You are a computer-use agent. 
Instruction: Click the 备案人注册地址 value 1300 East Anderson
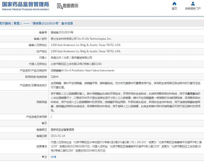85,45
